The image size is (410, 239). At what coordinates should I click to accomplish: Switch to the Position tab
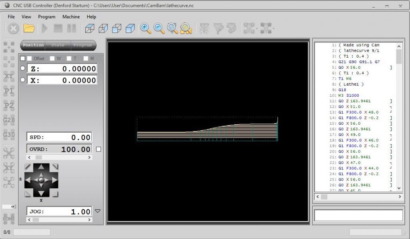click(33, 45)
